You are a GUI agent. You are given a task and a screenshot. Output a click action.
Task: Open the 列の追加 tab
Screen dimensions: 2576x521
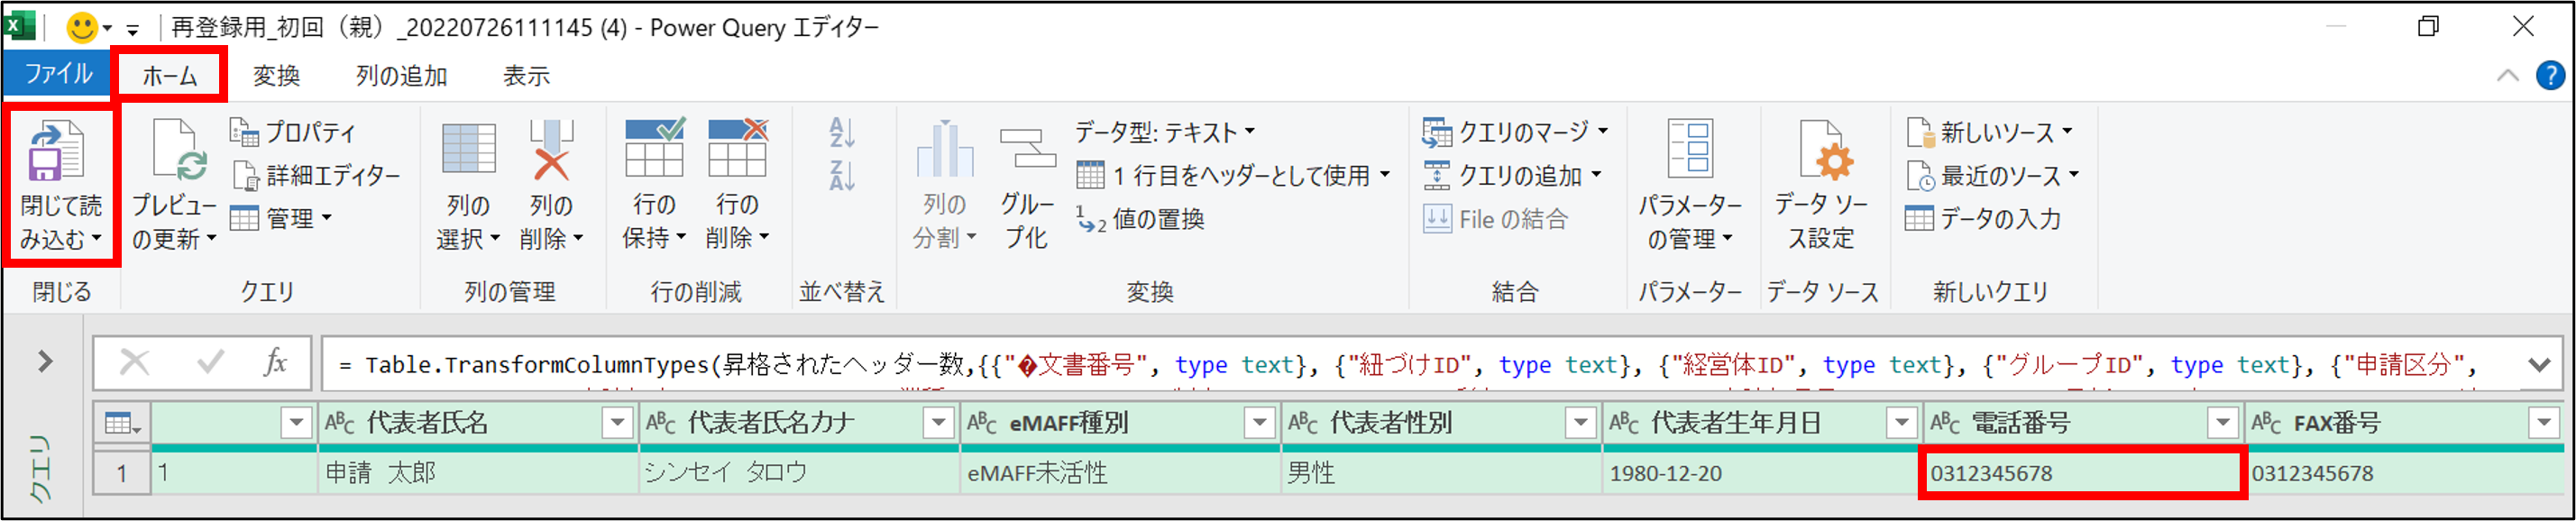pyautogui.click(x=401, y=76)
